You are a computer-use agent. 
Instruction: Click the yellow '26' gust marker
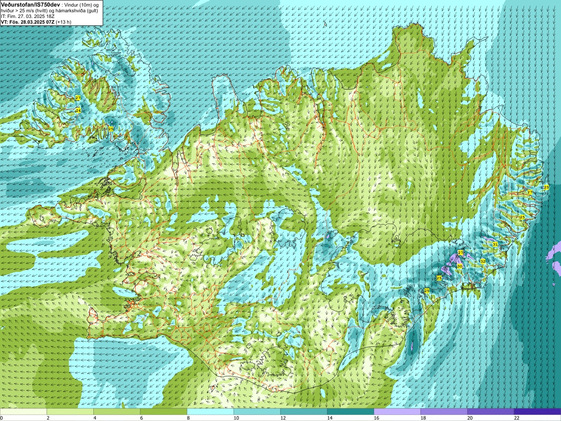point(78,110)
